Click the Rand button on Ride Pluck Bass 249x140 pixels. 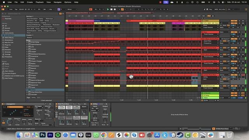[74, 104]
